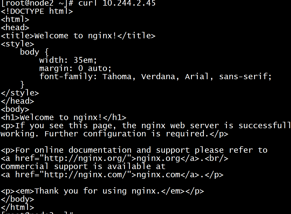The width and height of the screenshot is (291, 214).
Task: Click the font-family Tahoma line
Action: (x=155, y=77)
